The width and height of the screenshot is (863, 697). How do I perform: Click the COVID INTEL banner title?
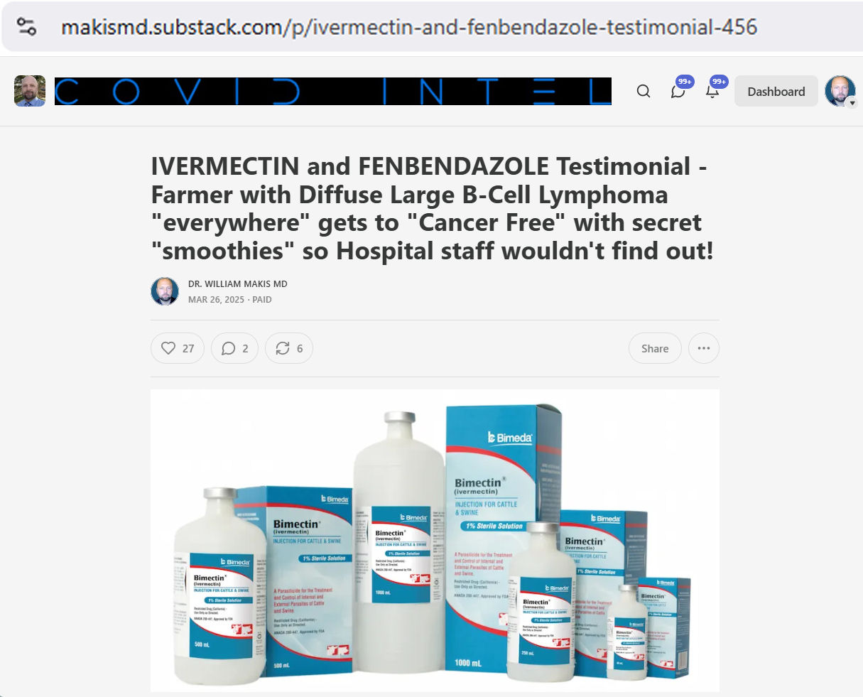333,92
